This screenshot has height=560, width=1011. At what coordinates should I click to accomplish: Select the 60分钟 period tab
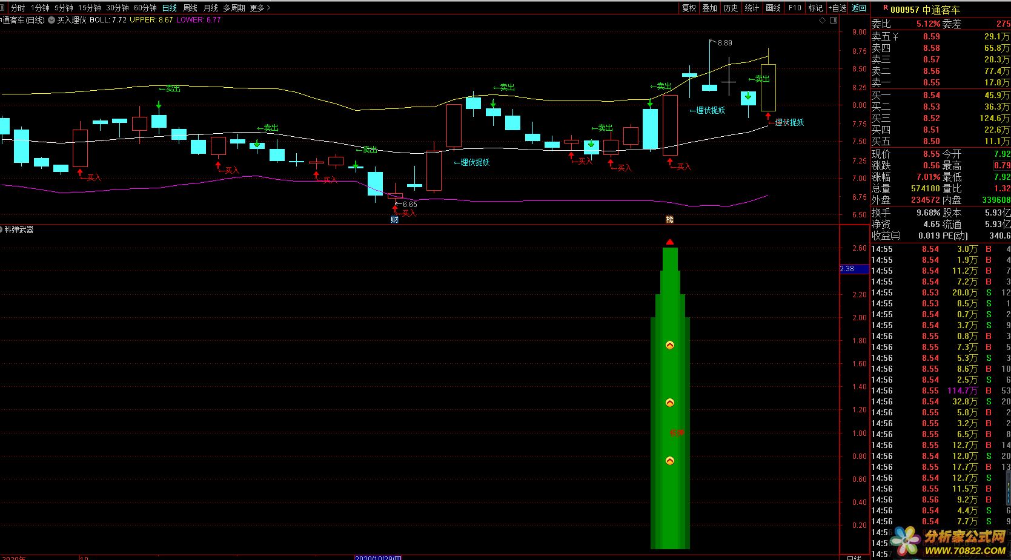click(145, 8)
